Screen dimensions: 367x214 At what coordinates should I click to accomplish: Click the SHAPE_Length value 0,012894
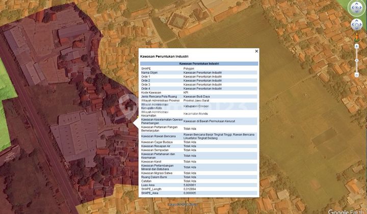[190, 189]
